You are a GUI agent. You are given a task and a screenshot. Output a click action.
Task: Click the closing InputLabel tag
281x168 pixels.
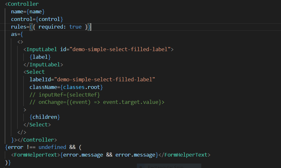click(x=43, y=64)
